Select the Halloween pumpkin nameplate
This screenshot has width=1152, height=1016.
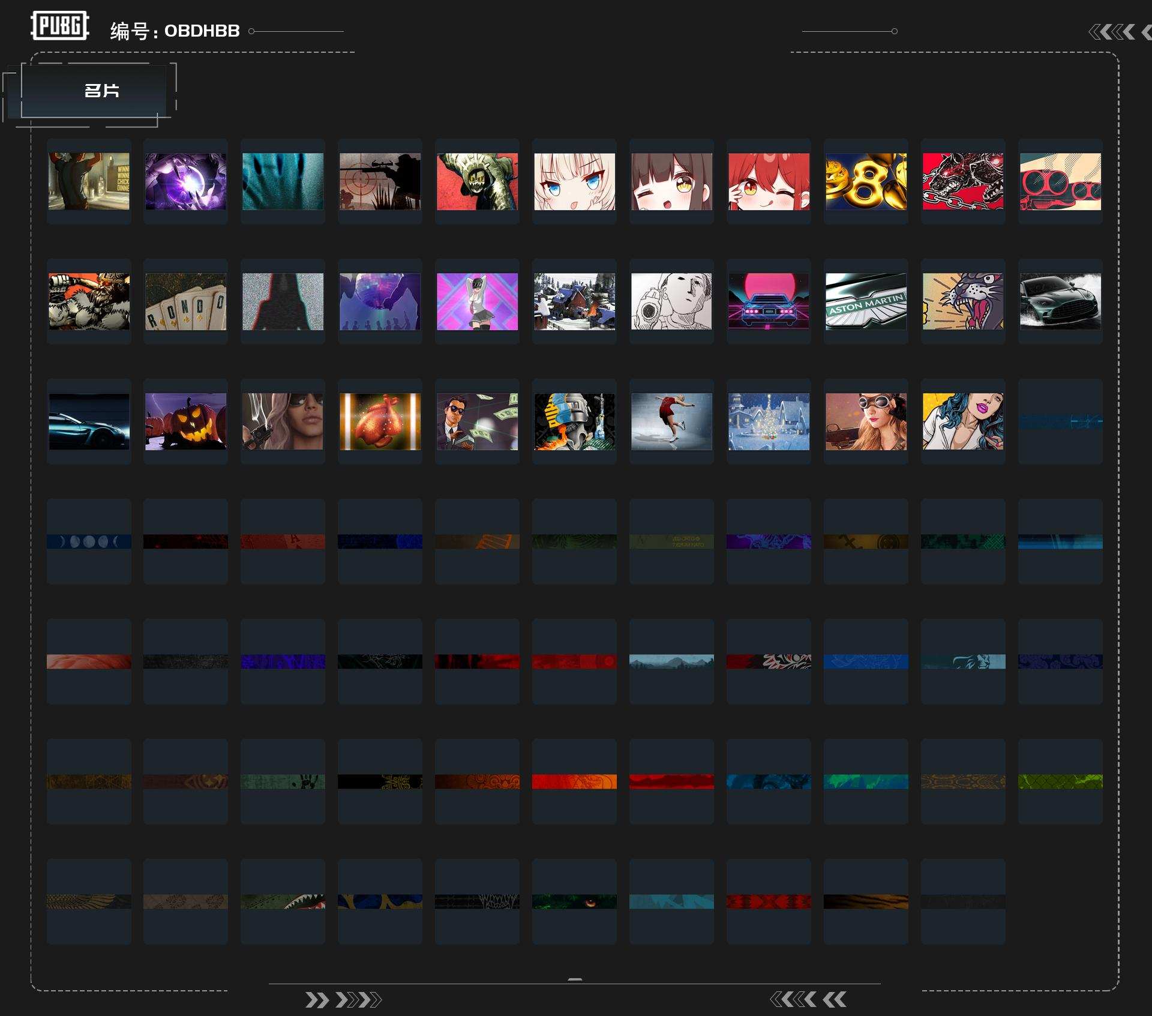tap(185, 421)
